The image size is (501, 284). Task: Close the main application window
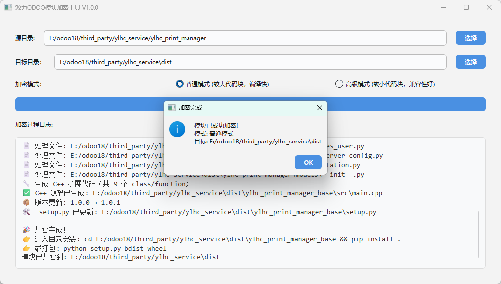point(489,7)
